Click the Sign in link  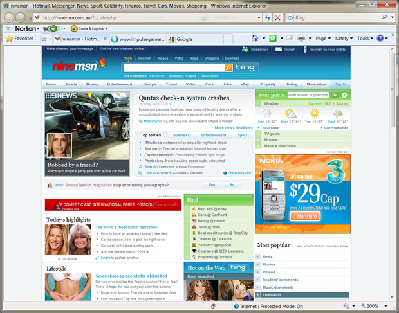[x=340, y=84]
